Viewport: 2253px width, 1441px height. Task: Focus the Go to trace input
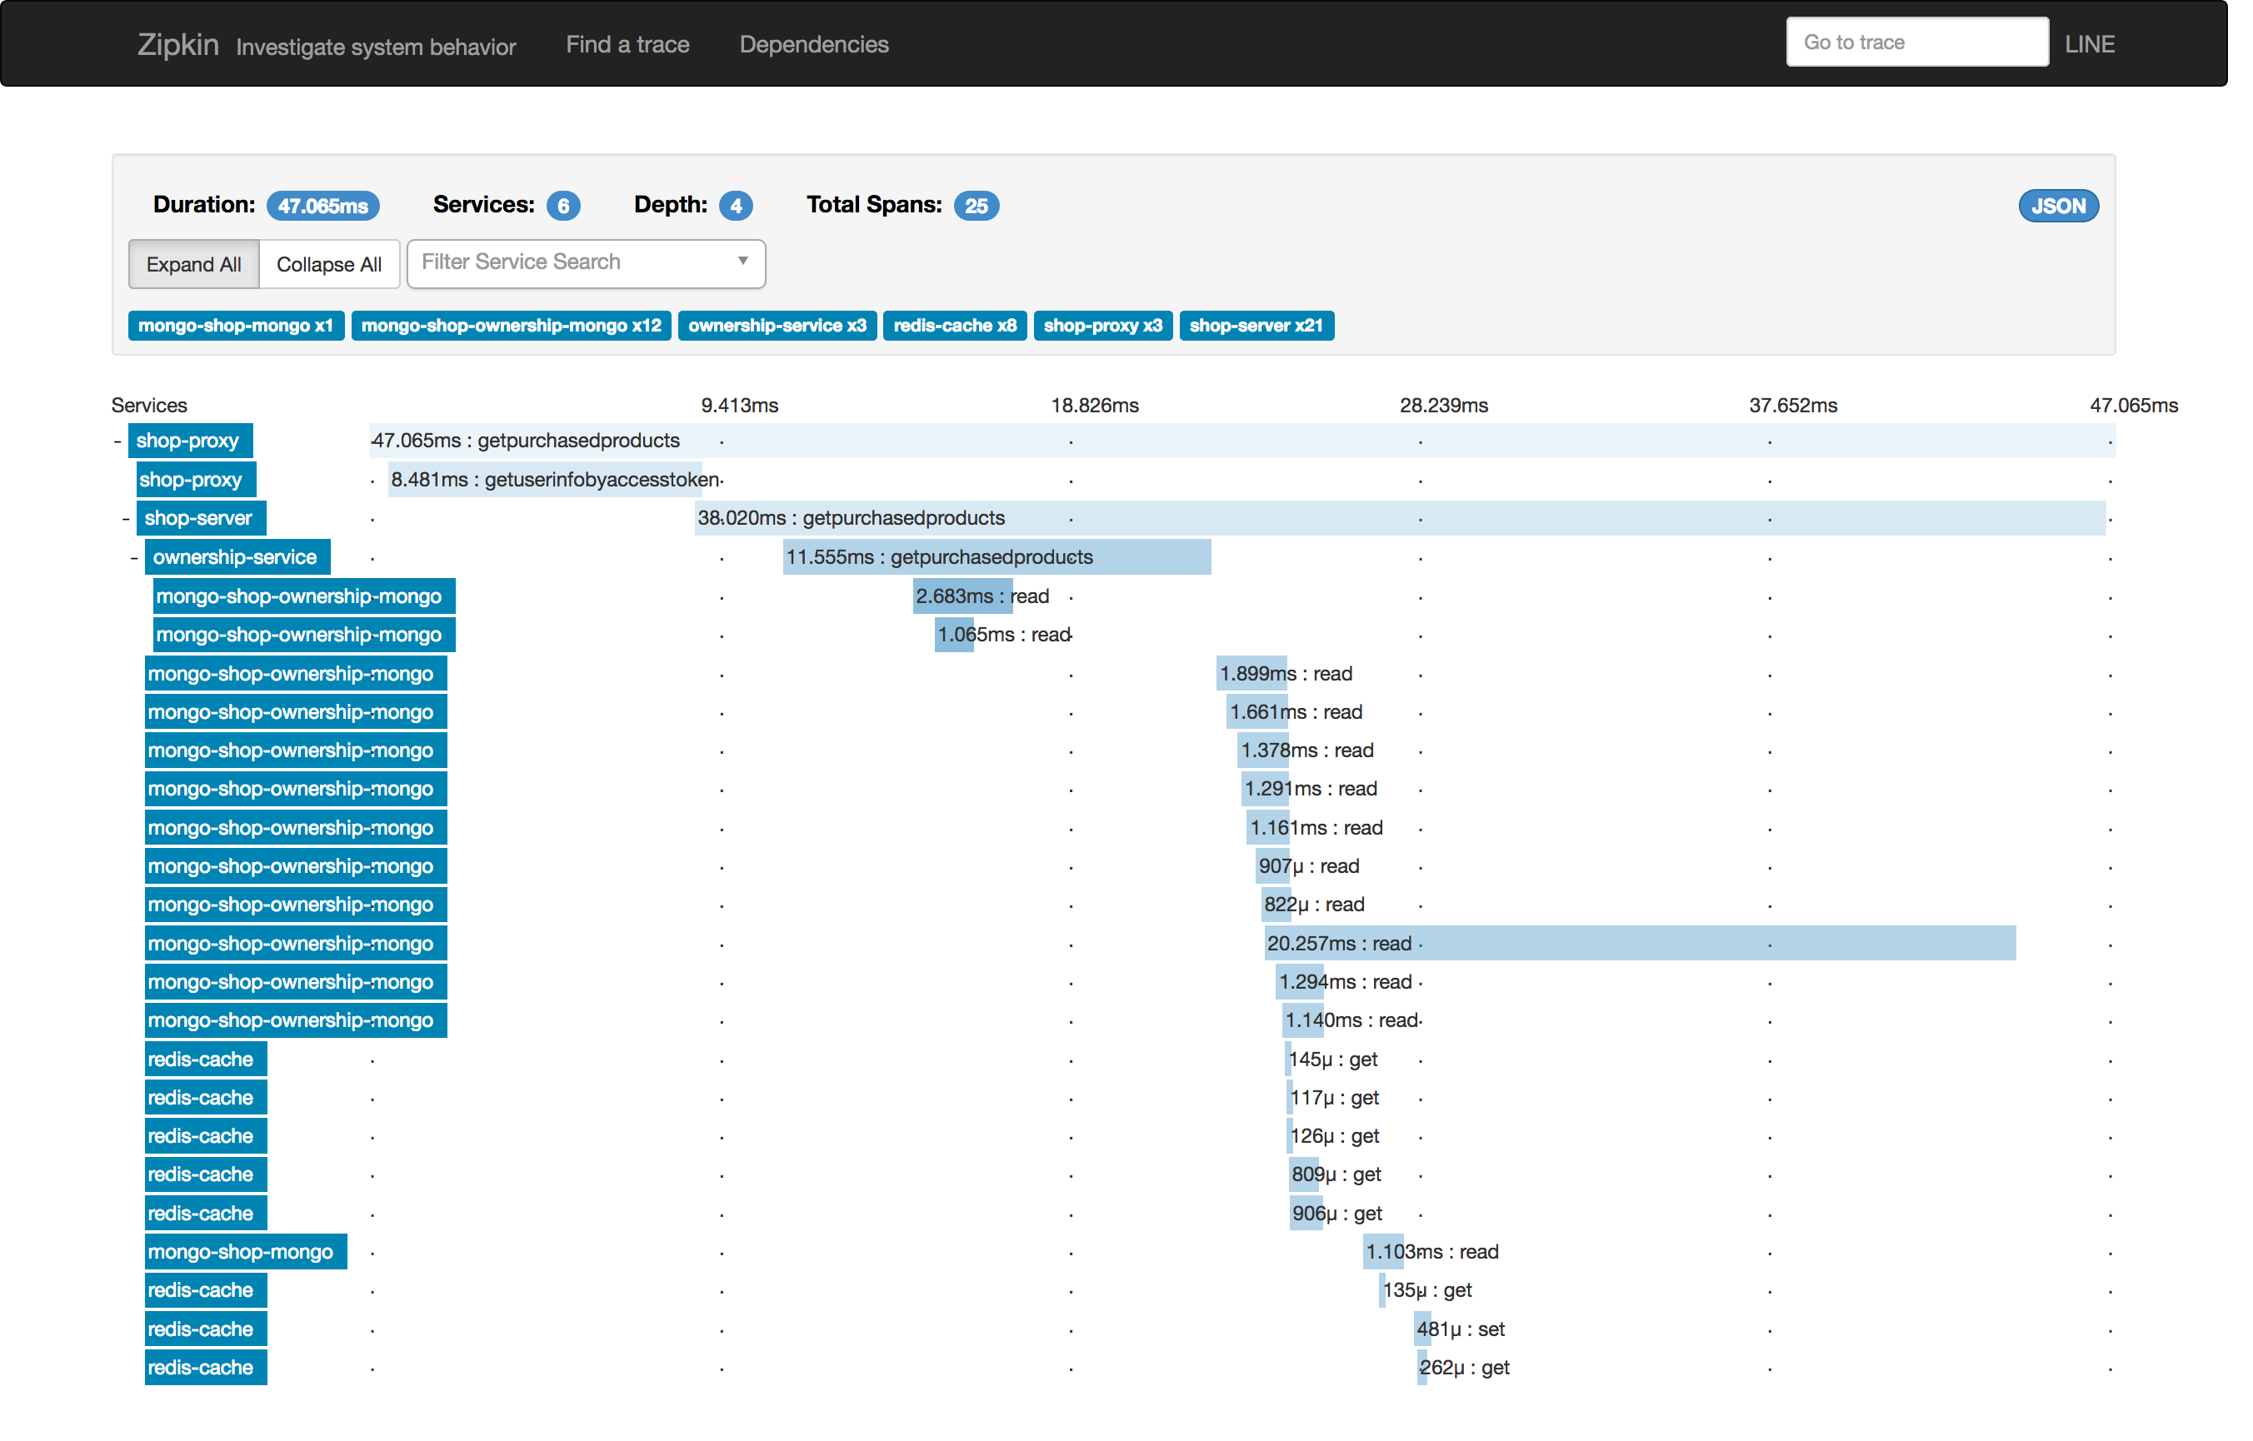(1916, 42)
